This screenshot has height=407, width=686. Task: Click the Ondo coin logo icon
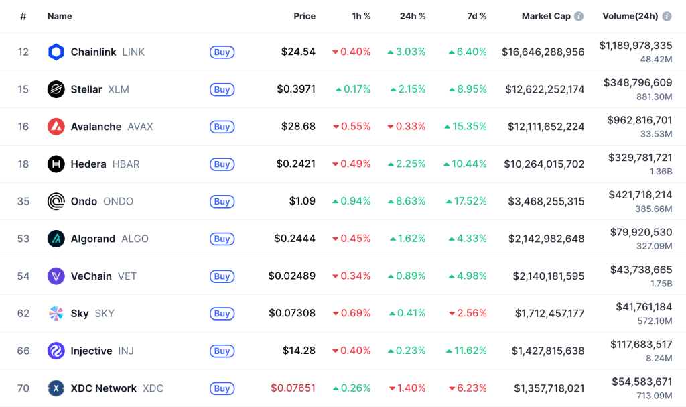coord(56,201)
